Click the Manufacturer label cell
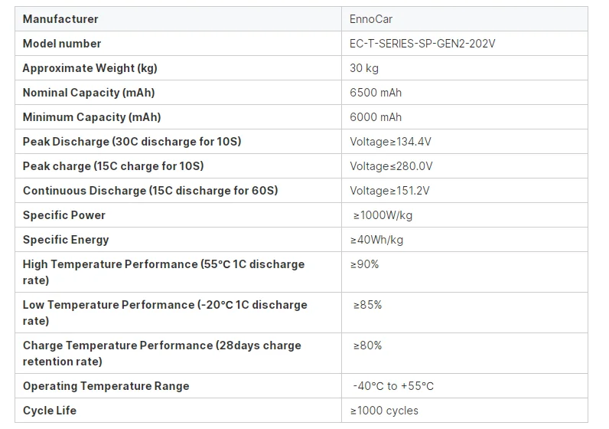This screenshot has width=609, height=429. tap(60, 19)
